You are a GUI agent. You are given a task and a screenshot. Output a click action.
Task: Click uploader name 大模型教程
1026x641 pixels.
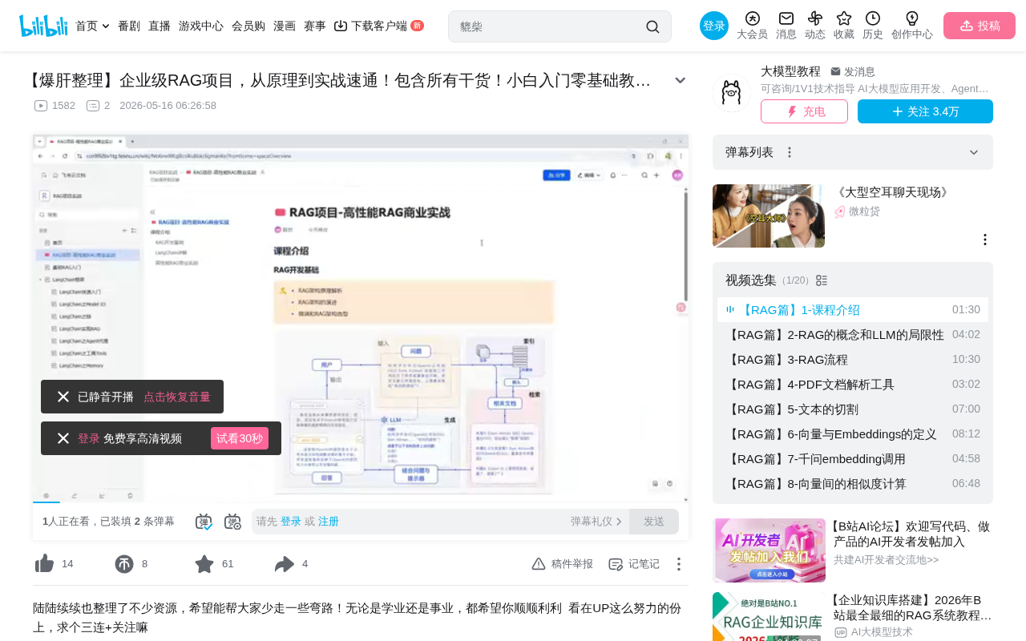[x=790, y=71]
